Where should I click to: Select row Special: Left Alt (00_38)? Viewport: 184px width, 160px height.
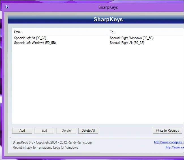[98, 38]
